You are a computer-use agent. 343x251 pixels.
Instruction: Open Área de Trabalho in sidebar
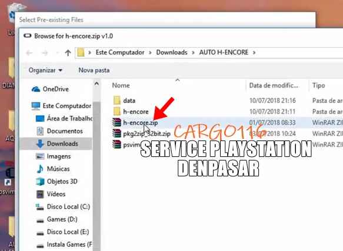point(69,119)
